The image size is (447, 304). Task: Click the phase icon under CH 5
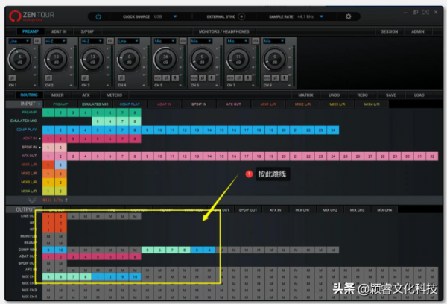tap(167, 77)
